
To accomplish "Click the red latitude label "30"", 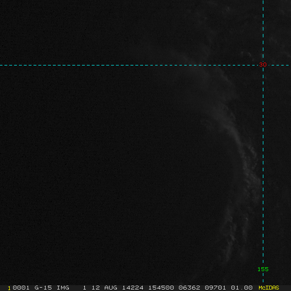I will pos(263,65).
